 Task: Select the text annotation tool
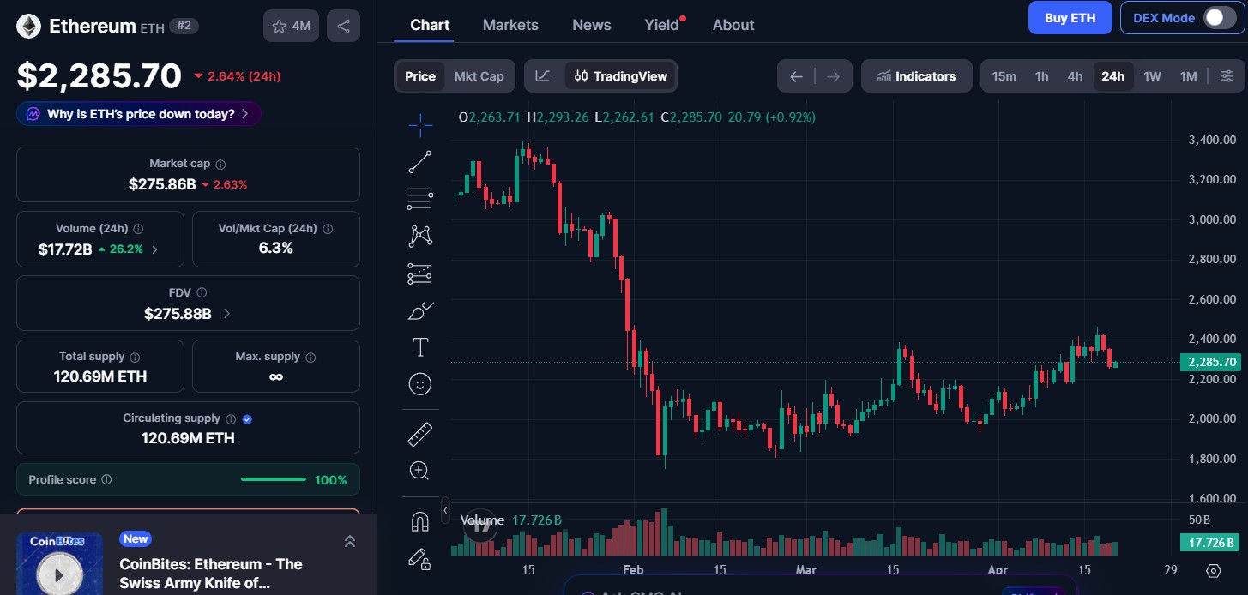[x=419, y=346]
